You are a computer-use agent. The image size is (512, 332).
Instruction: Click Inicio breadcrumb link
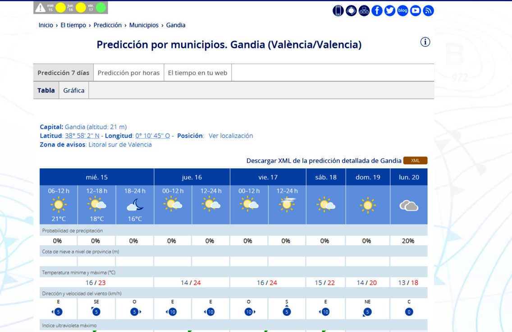pyautogui.click(x=46, y=25)
